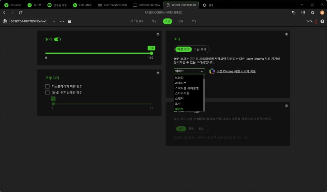Open the 보정 section

(x=194, y=21)
